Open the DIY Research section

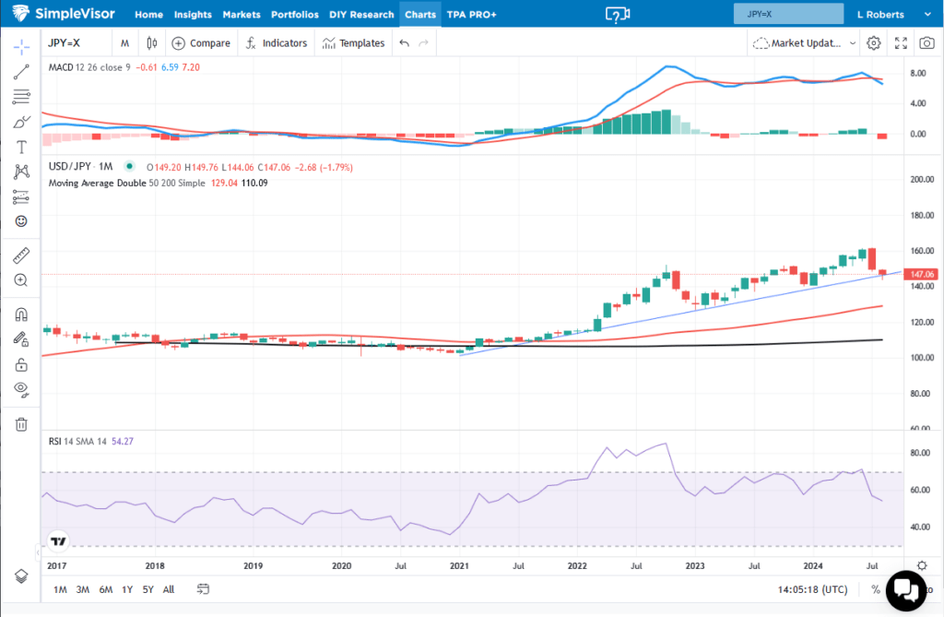[361, 14]
